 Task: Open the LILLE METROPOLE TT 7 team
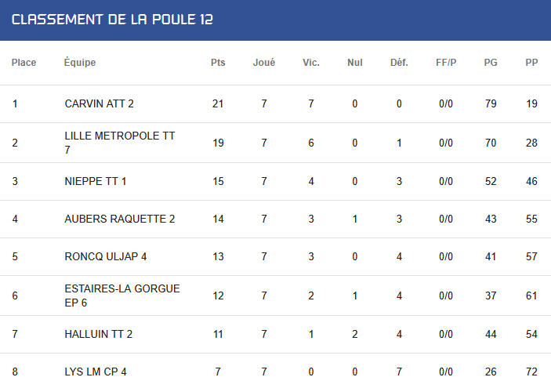point(120,143)
